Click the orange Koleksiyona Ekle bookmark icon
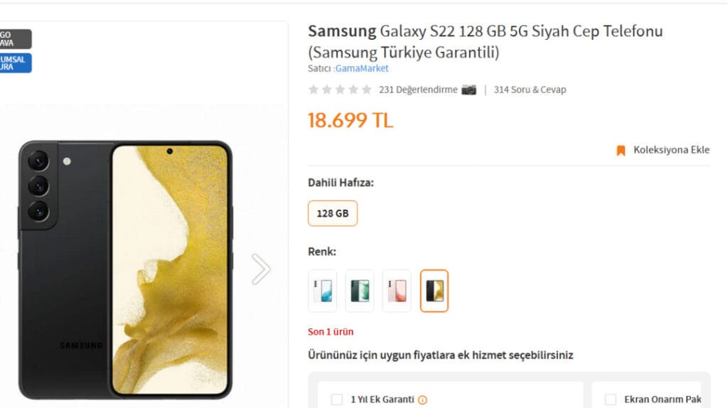The width and height of the screenshot is (728, 408). (x=621, y=150)
